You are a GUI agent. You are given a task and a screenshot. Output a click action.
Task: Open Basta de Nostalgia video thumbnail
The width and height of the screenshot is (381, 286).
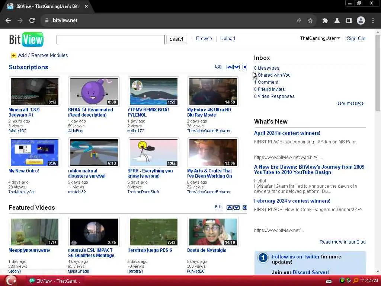213,232
